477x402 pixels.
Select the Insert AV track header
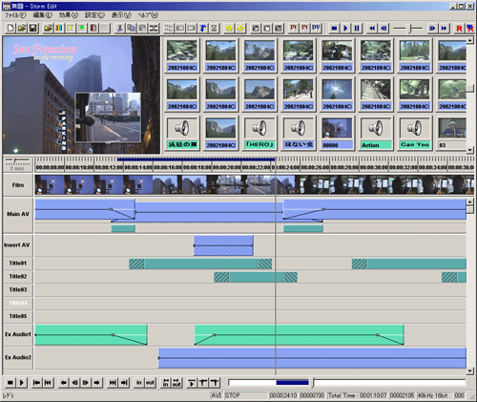(x=18, y=245)
